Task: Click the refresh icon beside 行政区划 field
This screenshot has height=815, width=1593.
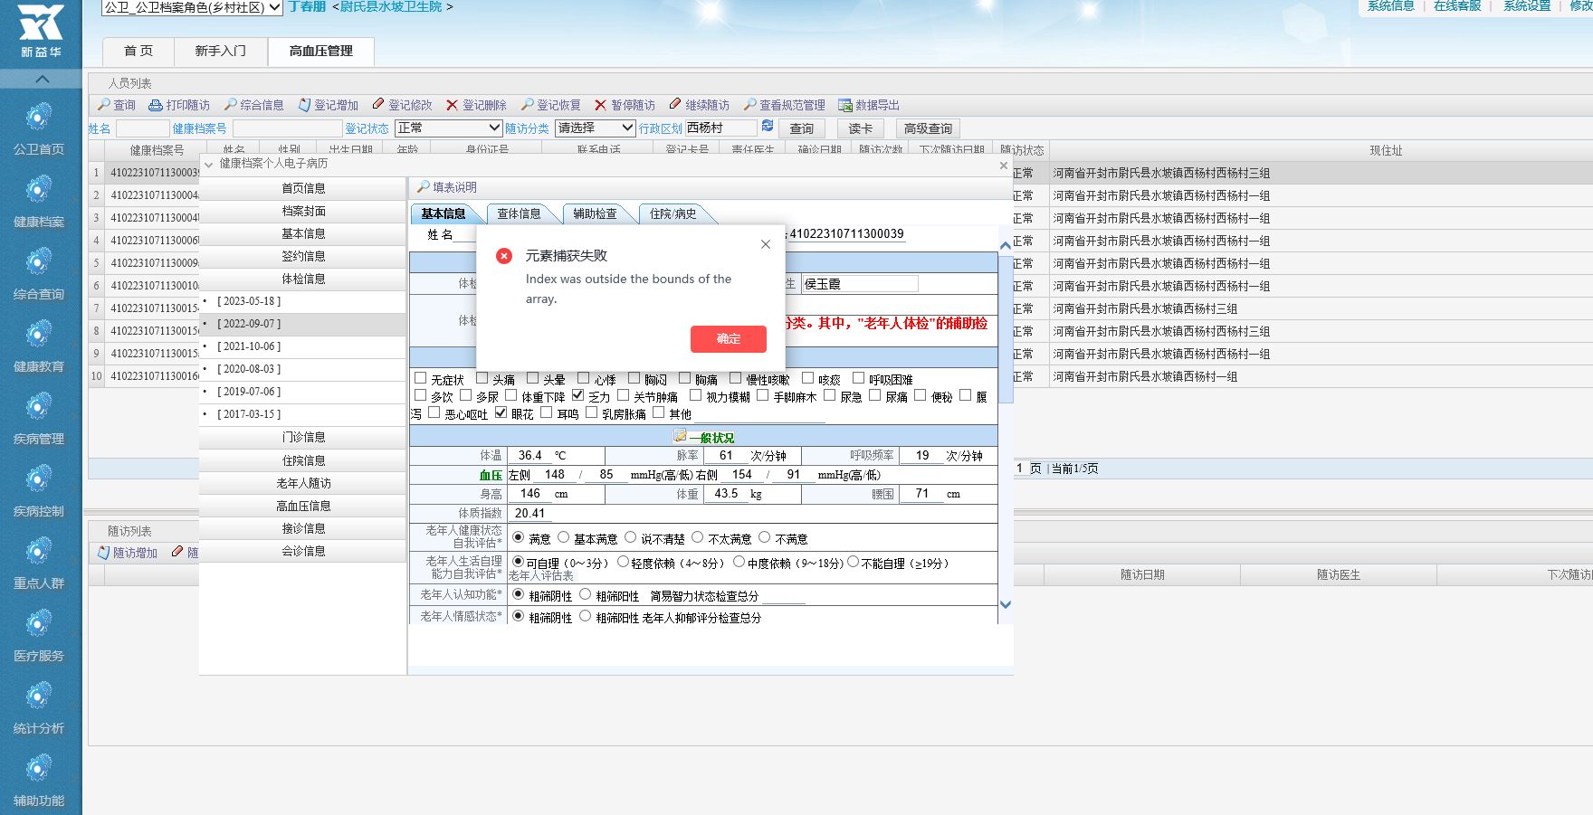Action: 768,127
